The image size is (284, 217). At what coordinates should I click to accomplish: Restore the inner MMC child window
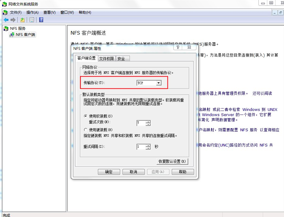281,13
